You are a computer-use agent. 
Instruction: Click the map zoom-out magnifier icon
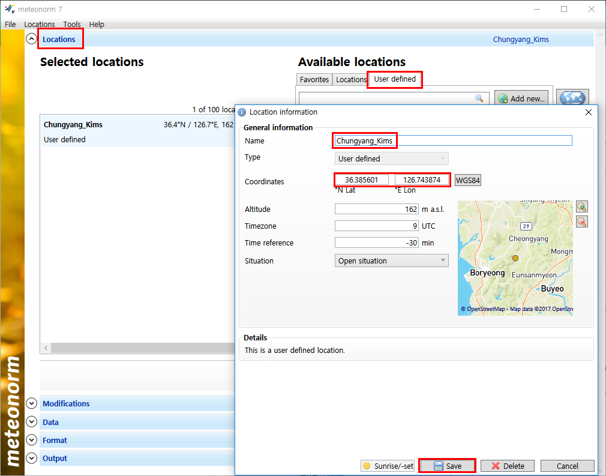tap(581, 221)
